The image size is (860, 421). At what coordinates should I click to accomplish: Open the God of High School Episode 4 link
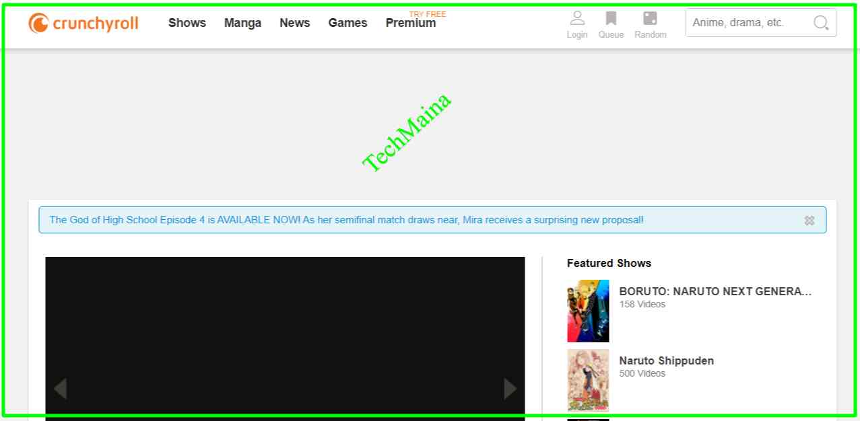point(346,220)
